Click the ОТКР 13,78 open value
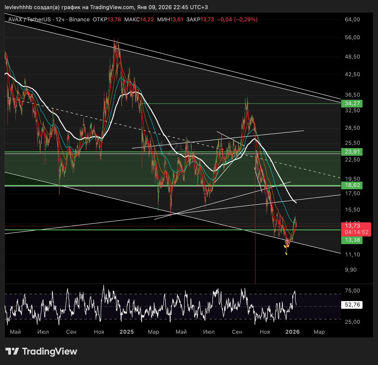Screen dimensions: 378x365 tap(107, 19)
